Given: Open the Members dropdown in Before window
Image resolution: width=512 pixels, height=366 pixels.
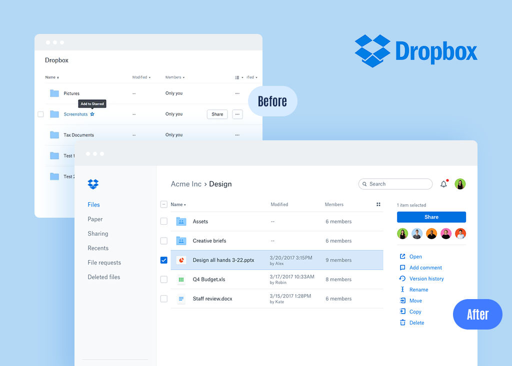Looking at the screenshot, I should (x=175, y=77).
